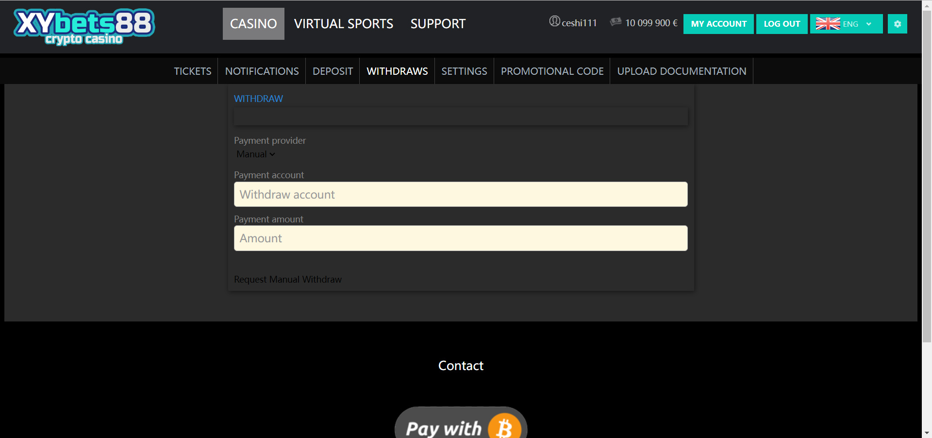Focus the Withdraw account input field
Viewport: 932px width, 438px height.
coord(460,194)
